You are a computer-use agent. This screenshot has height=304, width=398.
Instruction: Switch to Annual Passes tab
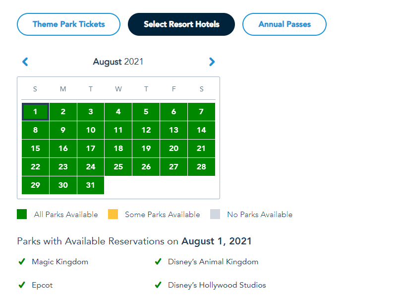point(284,24)
